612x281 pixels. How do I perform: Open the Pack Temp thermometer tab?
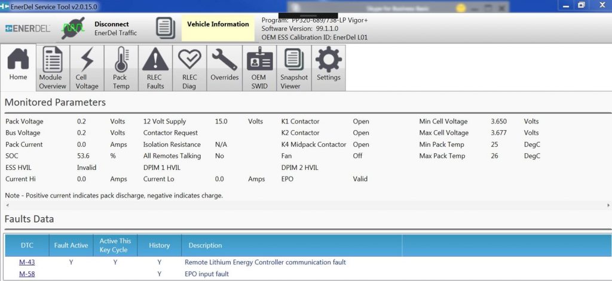coord(121,68)
